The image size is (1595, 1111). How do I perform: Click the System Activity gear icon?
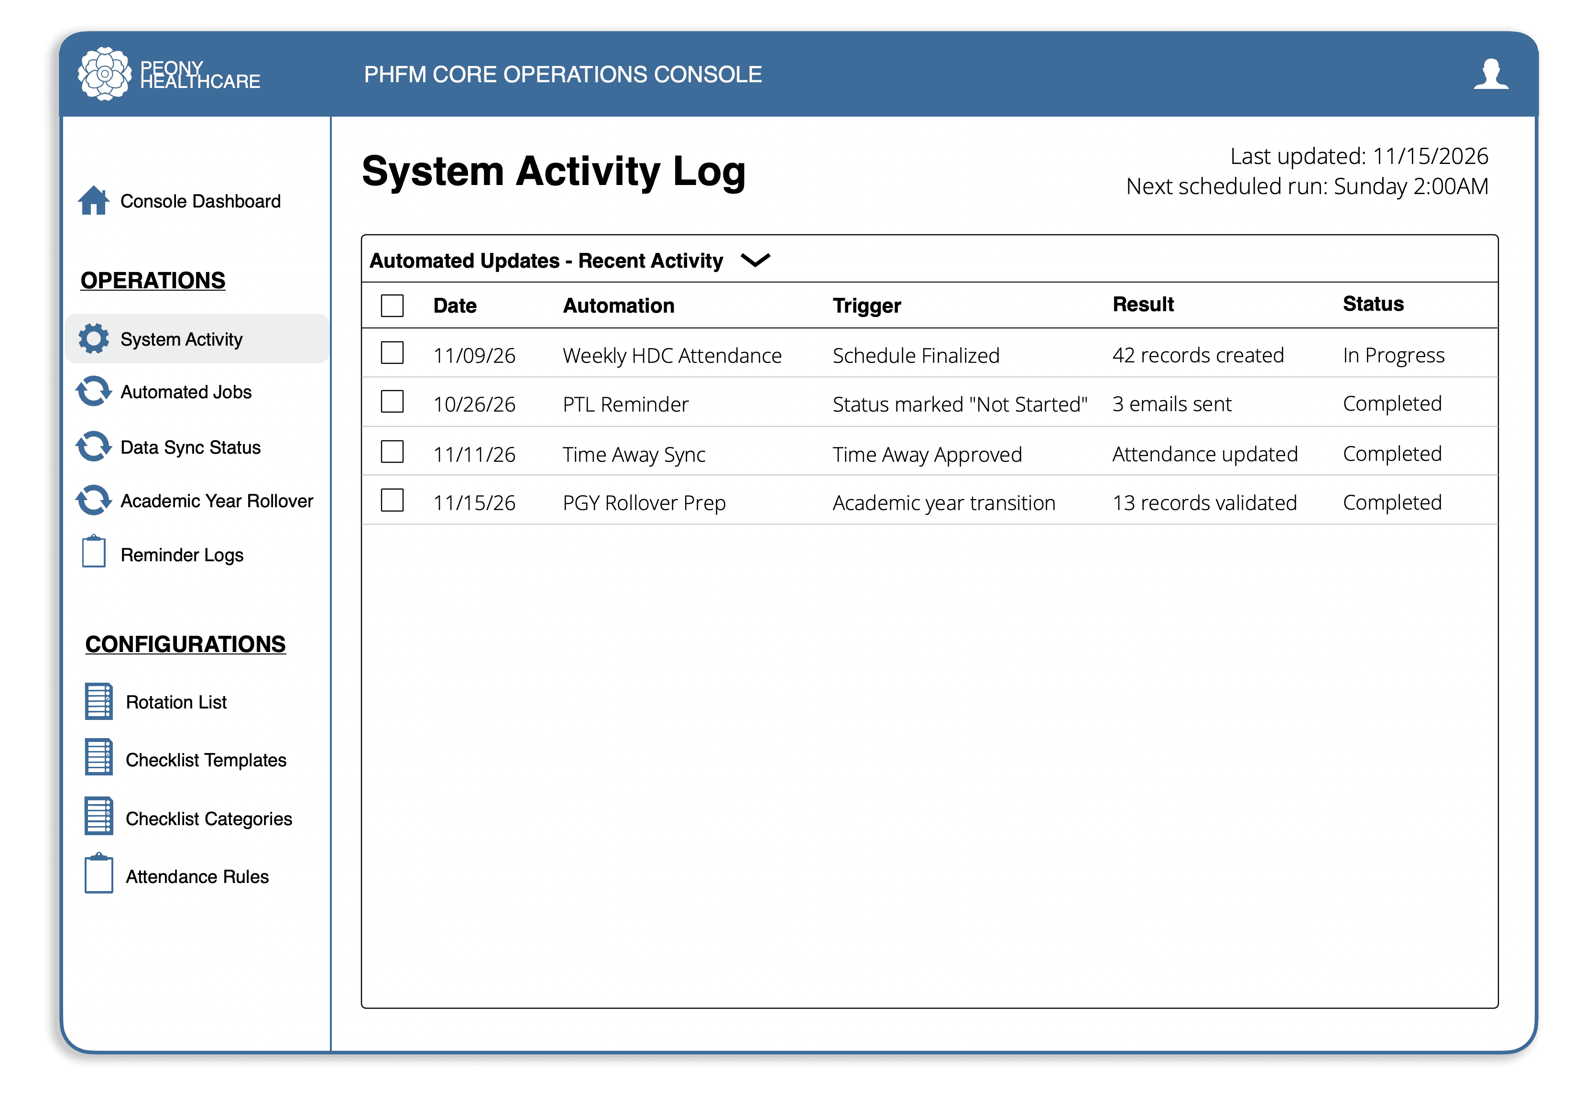tap(93, 338)
